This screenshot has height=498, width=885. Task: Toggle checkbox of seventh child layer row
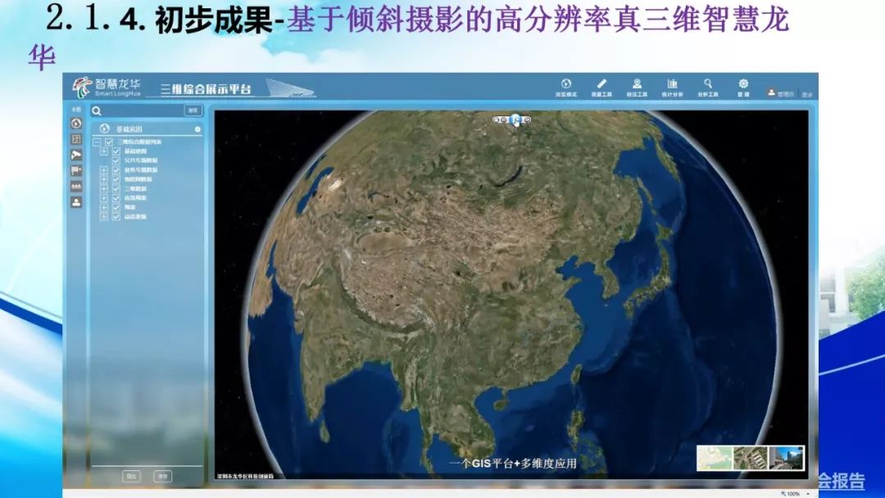click(116, 207)
